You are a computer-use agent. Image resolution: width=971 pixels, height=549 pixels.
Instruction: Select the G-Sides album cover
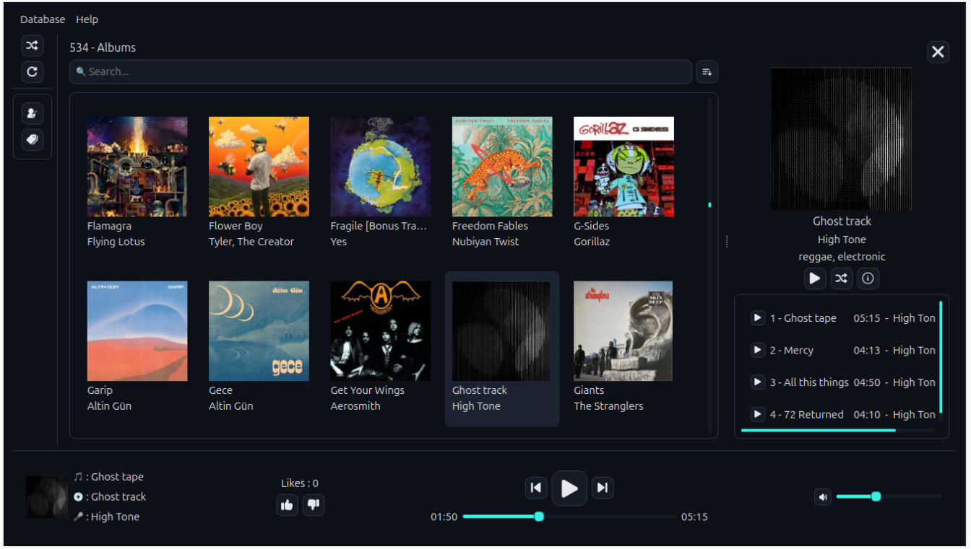point(623,167)
